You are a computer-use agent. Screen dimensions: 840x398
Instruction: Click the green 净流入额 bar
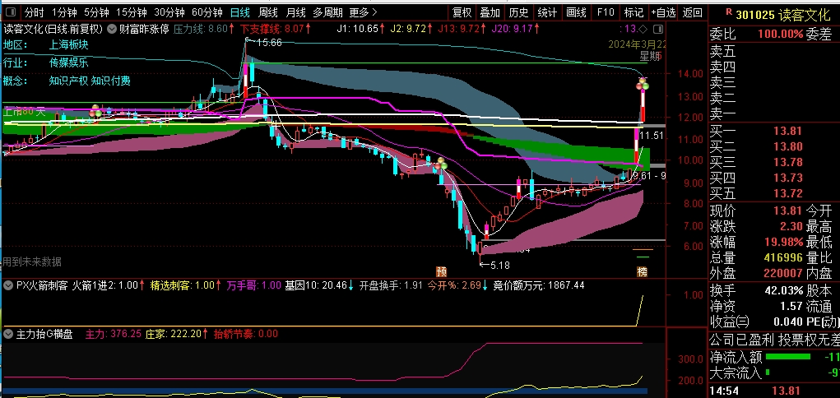pyautogui.click(x=788, y=356)
